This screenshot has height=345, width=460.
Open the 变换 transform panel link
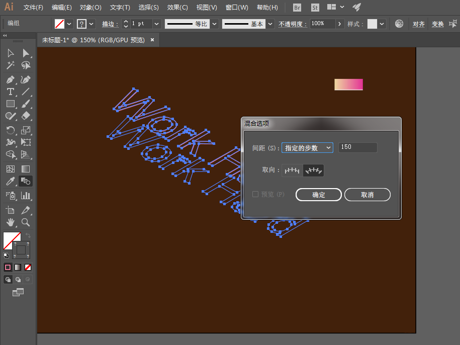pyautogui.click(x=438, y=24)
